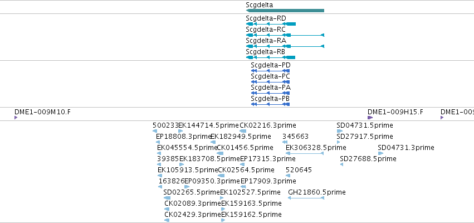
Task: Select the SD27688.5prime arrow marker
Action: [341, 164]
